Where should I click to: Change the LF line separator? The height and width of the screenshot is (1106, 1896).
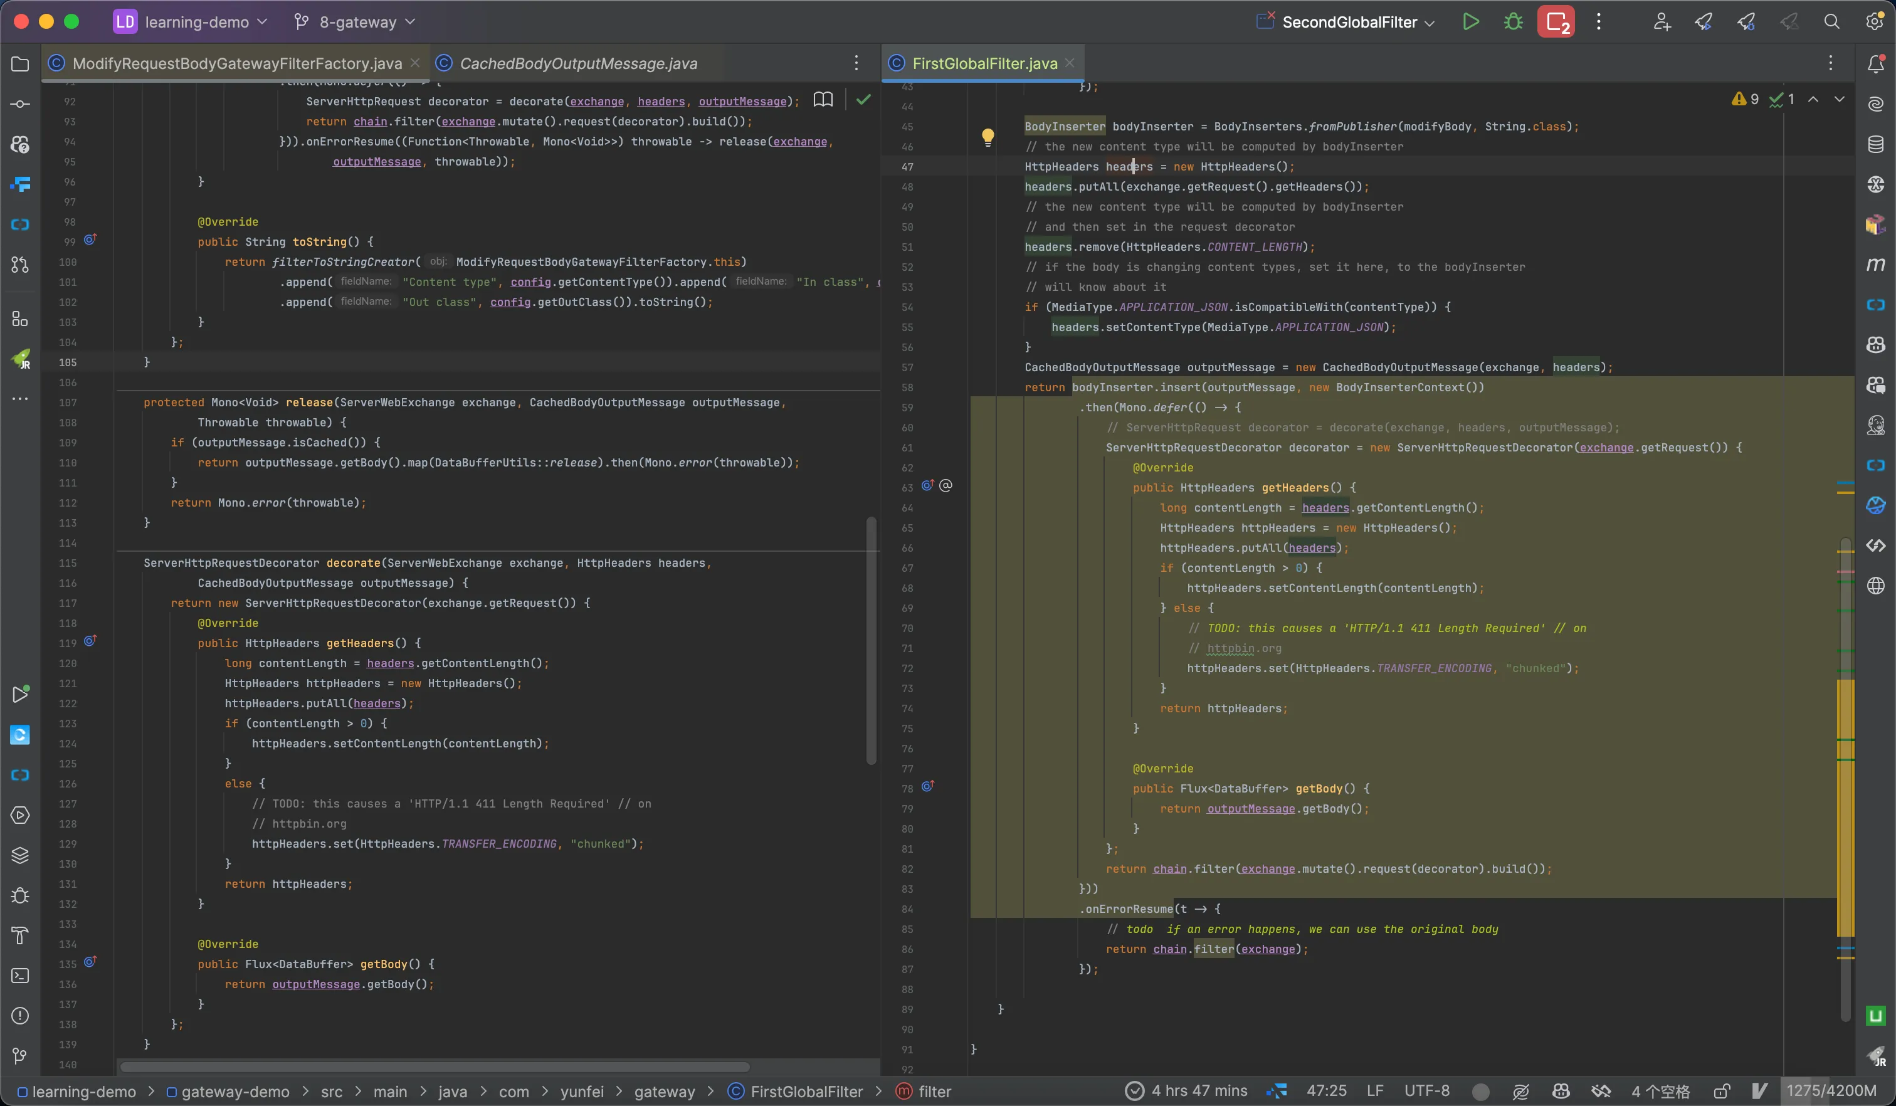coord(1374,1091)
